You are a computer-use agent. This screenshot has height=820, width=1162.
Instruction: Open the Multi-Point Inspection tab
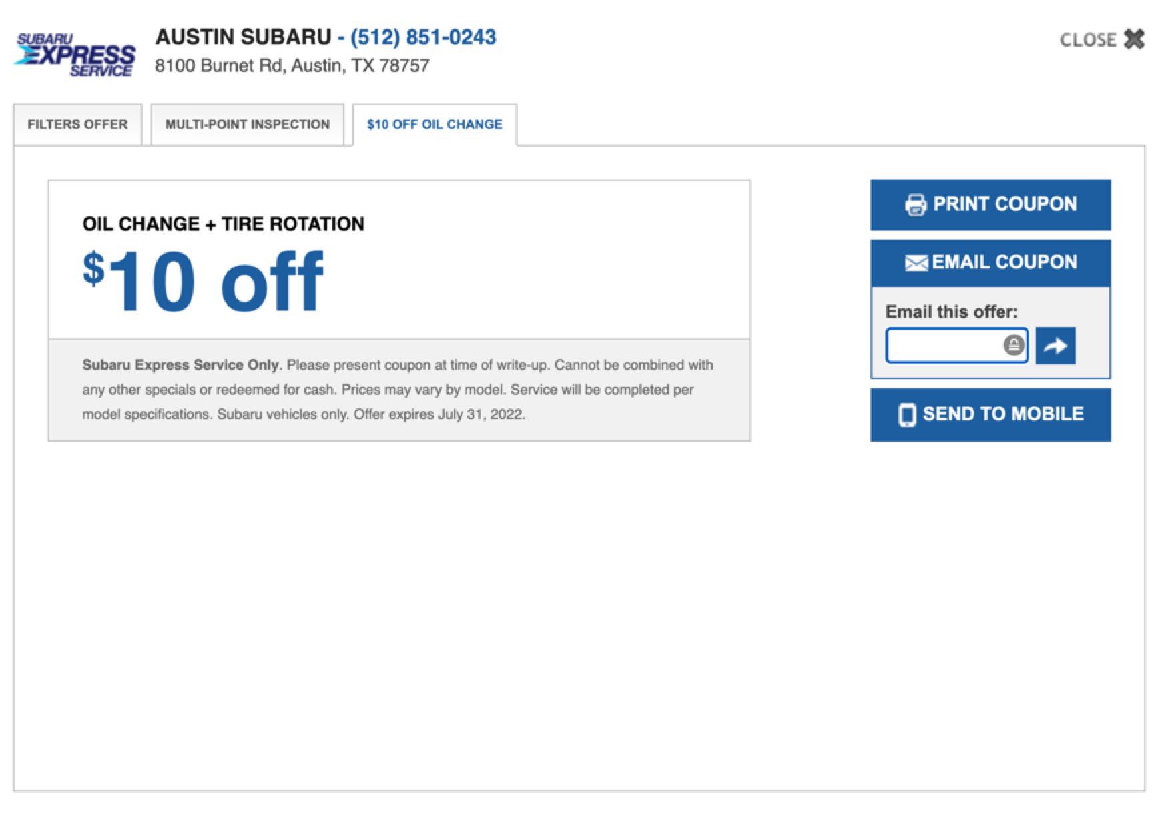coord(247,125)
